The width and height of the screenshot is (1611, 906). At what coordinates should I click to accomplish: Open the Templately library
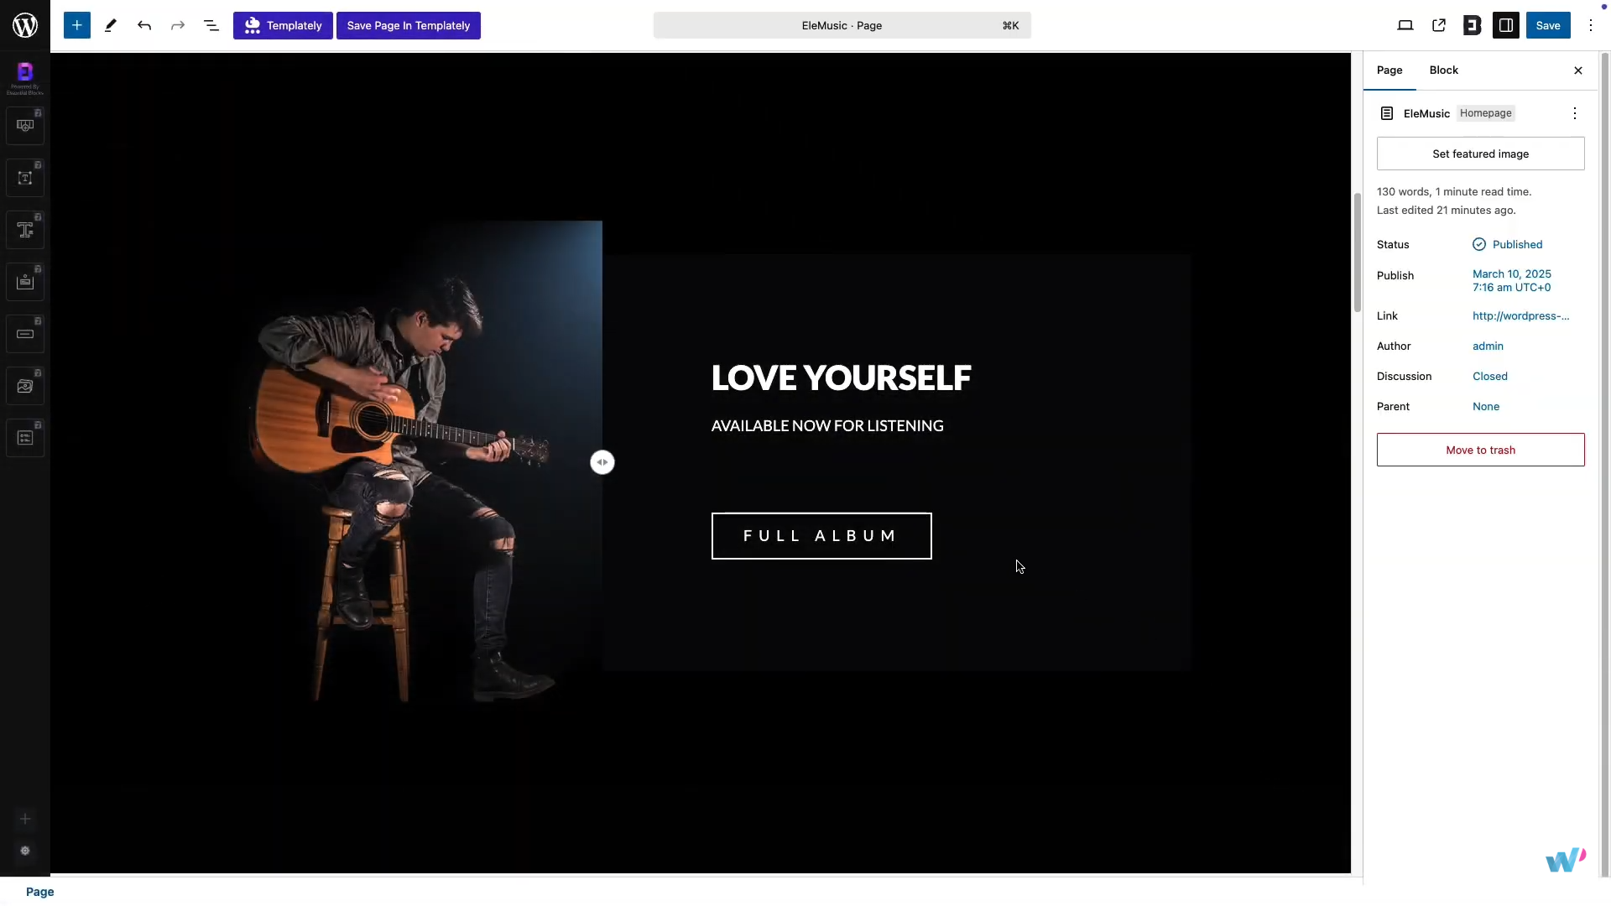point(283,25)
